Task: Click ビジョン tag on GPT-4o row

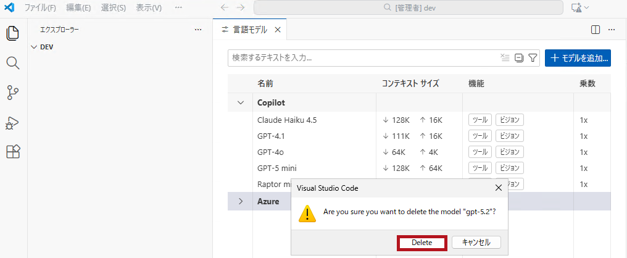Action: pyautogui.click(x=510, y=152)
